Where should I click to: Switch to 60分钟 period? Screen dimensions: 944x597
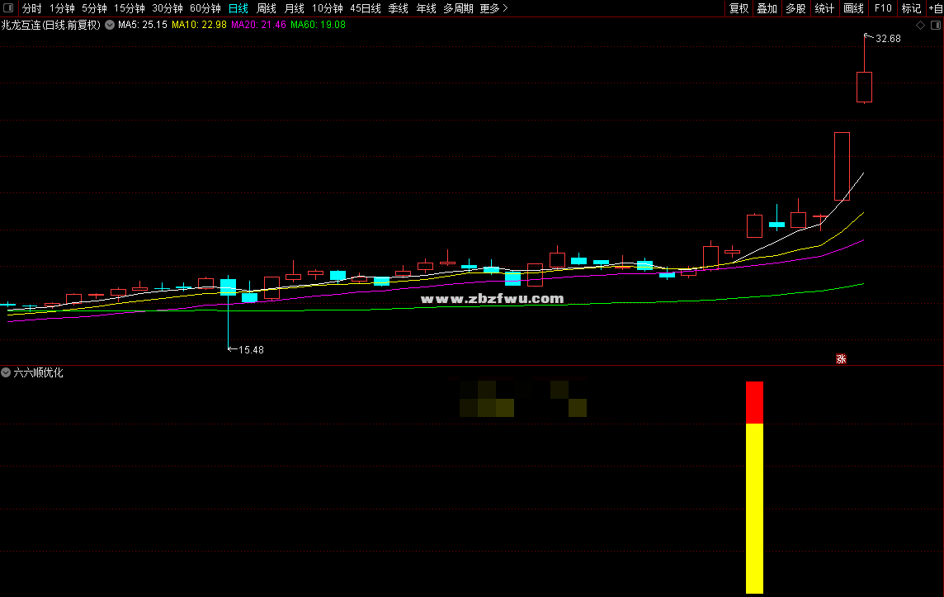click(x=205, y=8)
